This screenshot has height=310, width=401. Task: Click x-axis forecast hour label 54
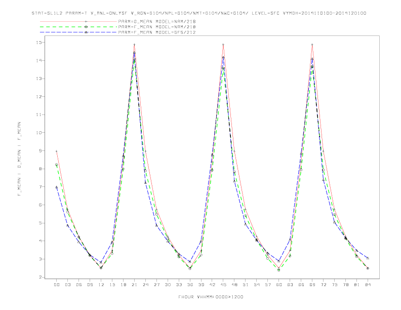point(257,285)
